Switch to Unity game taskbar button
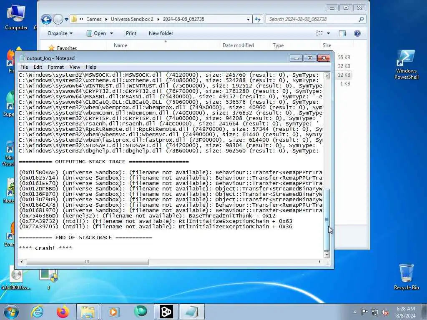427x320 pixels. point(166,312)
